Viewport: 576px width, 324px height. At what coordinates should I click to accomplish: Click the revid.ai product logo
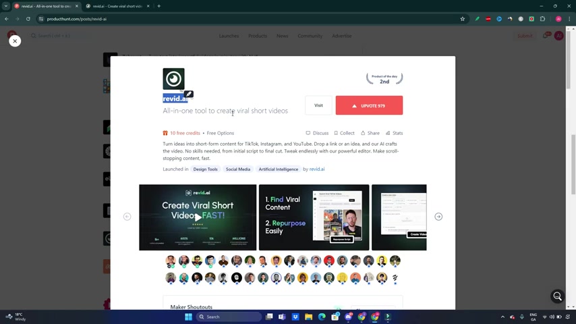click(173, 79)
